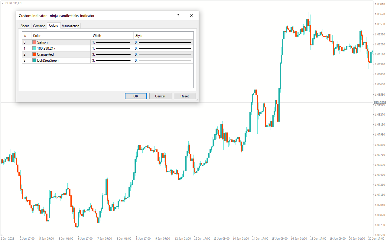387x242 pixels.
Task: Click the LightSeaGreen color swatch
Action: click(x=34, y=60)
